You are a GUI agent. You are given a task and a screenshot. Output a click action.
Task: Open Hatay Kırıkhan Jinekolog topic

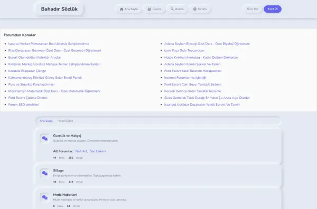201,57
